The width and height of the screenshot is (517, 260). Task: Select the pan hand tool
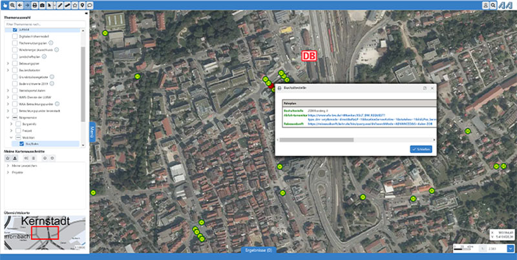click(x=5, y=5)
